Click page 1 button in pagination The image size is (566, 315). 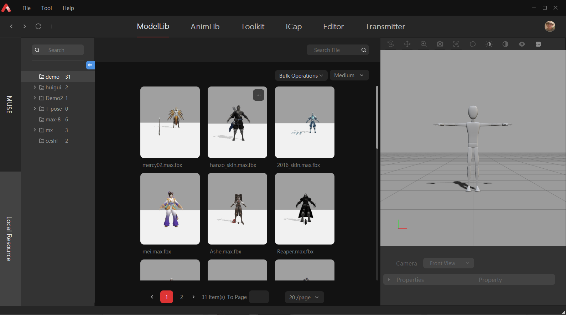(167, 297)
